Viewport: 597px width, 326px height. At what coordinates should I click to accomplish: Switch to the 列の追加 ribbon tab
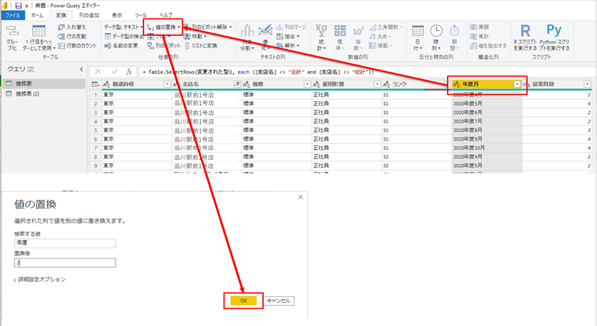(89, 14)
